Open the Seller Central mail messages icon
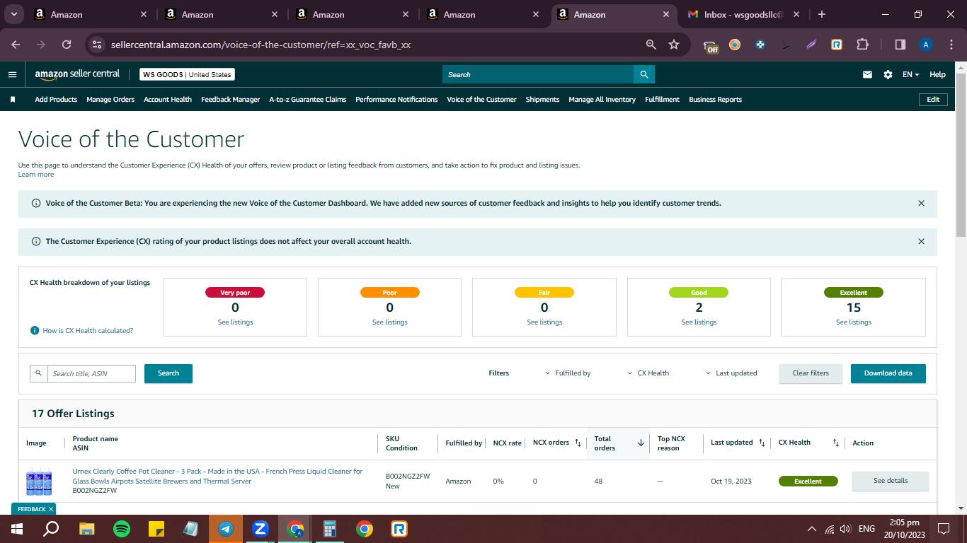The width and height of the screenshot is (967, 543). 867,74
